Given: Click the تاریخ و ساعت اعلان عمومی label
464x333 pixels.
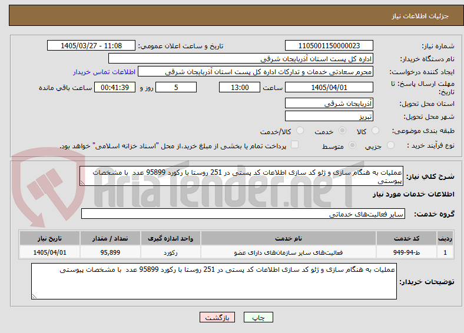Looking at the screenshot, I should [x=181, y=46].
